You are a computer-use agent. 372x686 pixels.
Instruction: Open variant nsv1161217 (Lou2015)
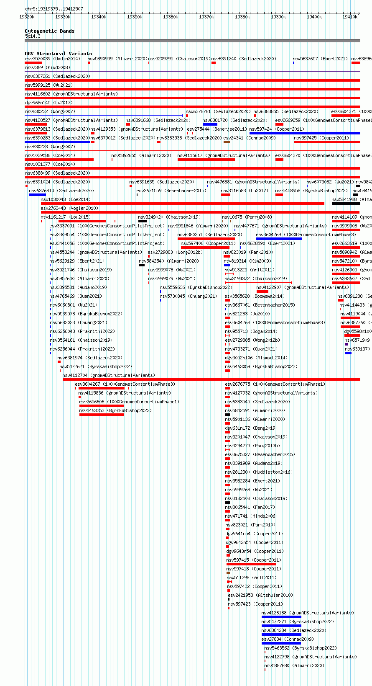(x=66, y=217)
